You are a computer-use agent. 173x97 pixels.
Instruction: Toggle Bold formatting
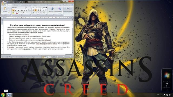click(x=13, y=10)
